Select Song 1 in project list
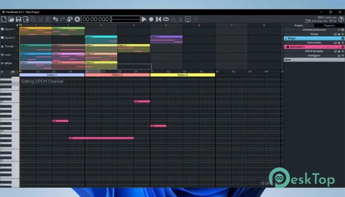Viewport: 345px width, 197px height. click(x=314, y=38)
